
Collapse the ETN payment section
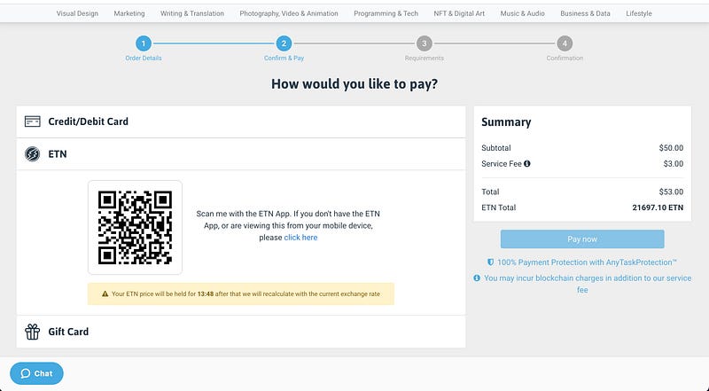pos(241,154)
